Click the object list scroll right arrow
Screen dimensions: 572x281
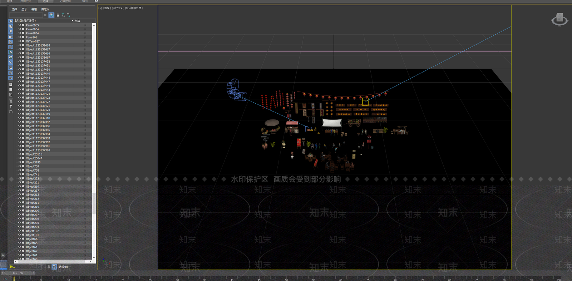pyautogui.click(x=90, y=262)
